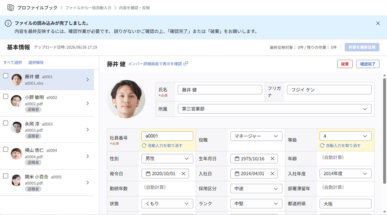Screen dimensions: 387x215
Task: Clear the 入社日 date value
Action: pos(272,174)
